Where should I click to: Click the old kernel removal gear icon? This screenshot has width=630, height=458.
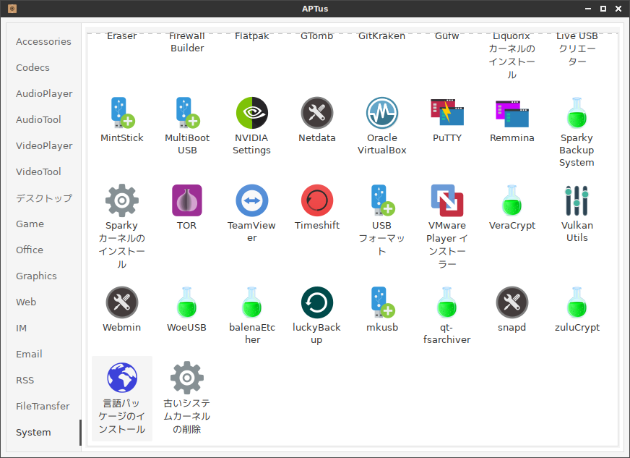[187, 377]
